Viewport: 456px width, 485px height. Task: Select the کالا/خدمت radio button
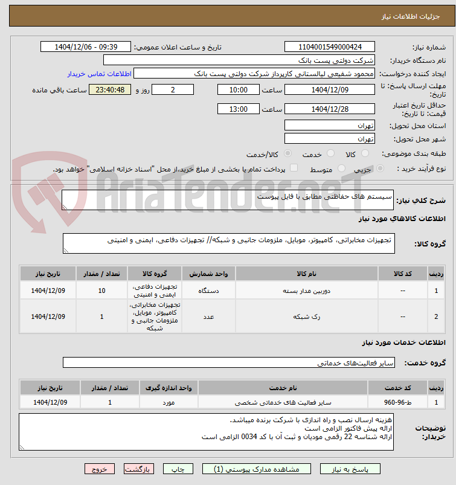(287, 153)
